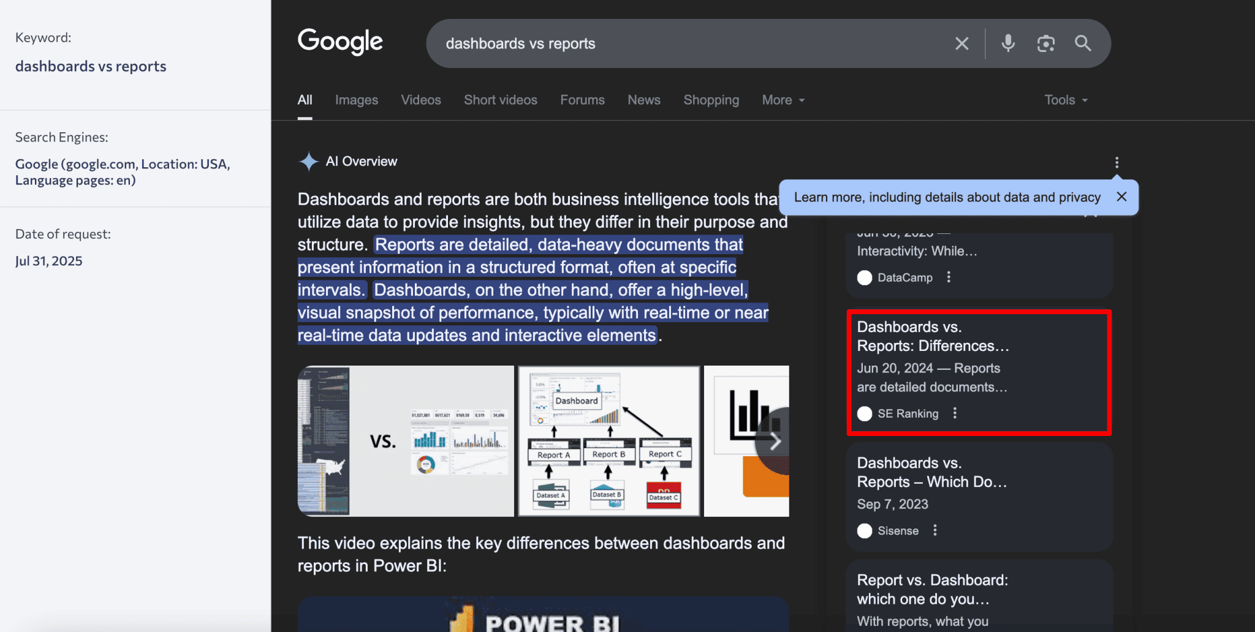The width and height of the screenshot is (1255, 632).
Task: Close the data and privacy tooltip
Action: tap(1121, 197)
